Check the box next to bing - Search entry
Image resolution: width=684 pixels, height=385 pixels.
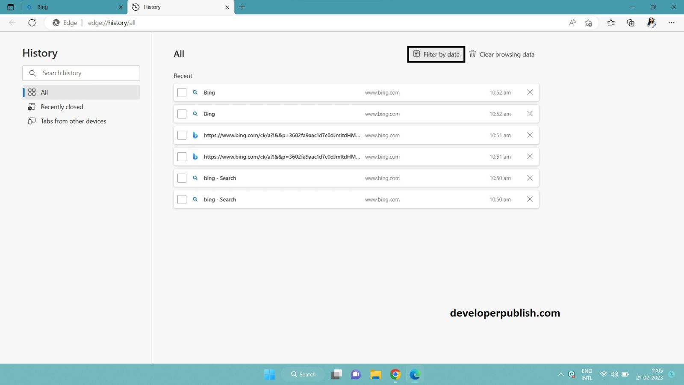click(x=182, y=178)
